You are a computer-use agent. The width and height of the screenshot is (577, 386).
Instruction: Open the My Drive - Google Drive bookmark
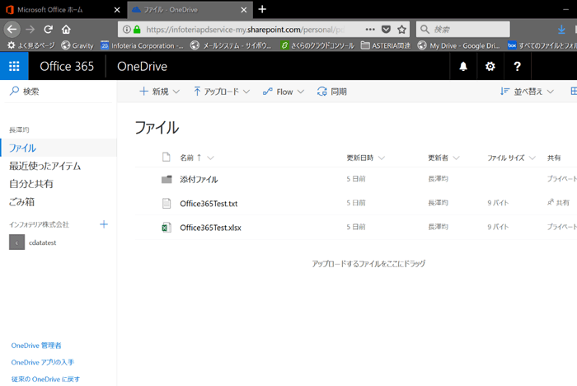point(459,45)
